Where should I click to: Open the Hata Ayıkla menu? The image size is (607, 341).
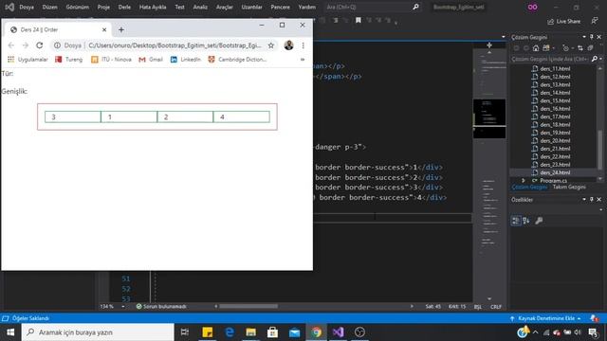153,7
